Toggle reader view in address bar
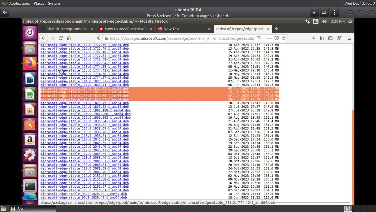The height and width of the screenshot is (212, 376). (258, 38)
